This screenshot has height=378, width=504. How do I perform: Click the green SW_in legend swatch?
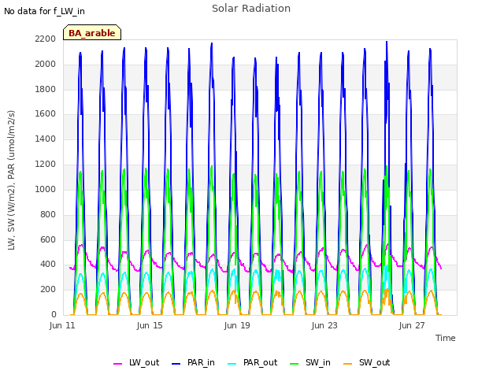pos(294,364)
